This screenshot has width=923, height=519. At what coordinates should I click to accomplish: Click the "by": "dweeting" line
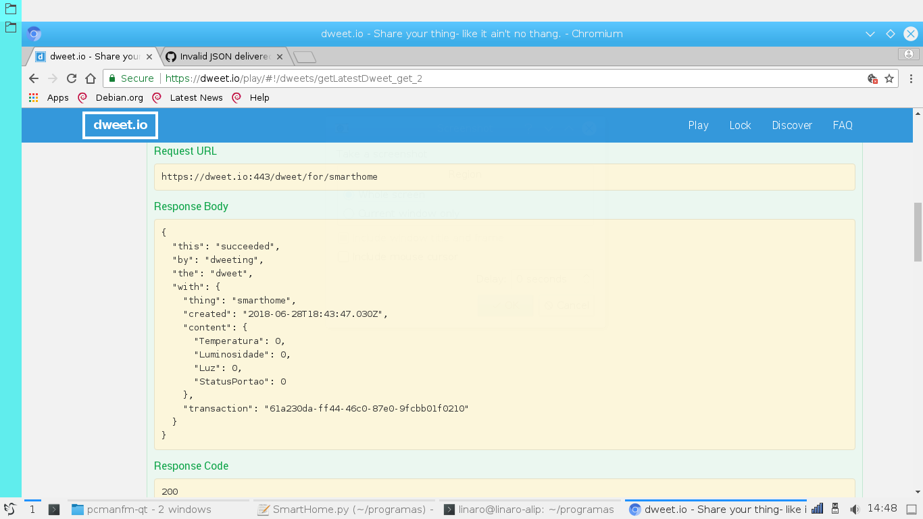[x=218, y=259]
